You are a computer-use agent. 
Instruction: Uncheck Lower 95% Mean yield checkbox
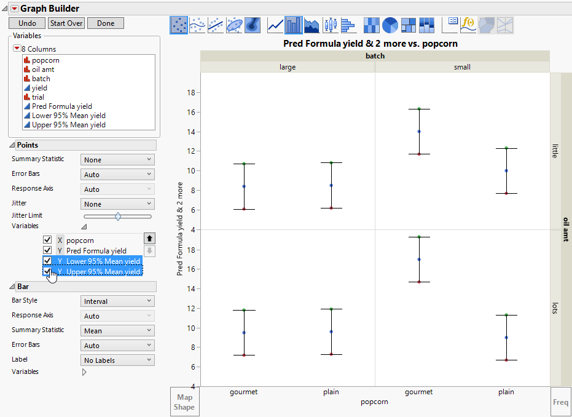pos(47,261)
